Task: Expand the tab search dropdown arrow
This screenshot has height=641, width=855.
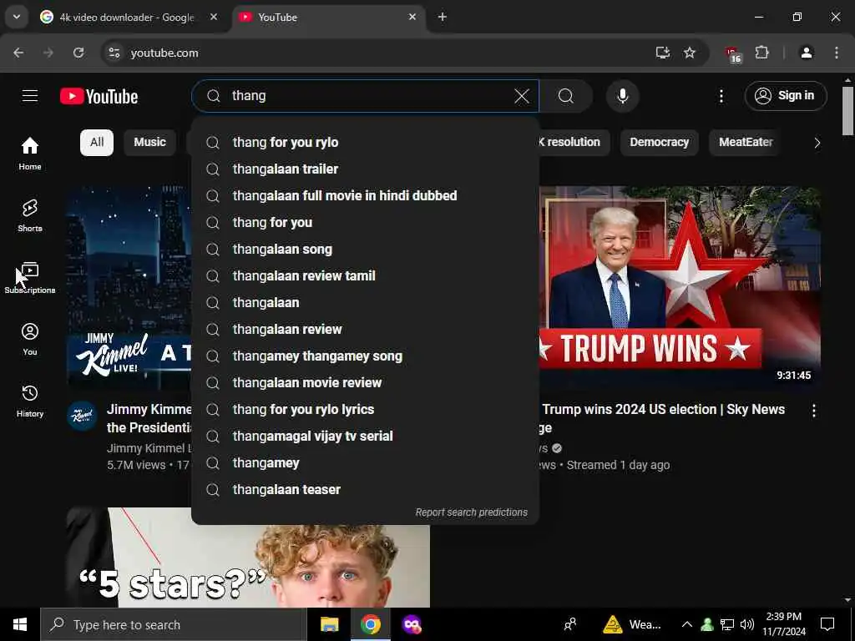Action: (x=17, y=17)
